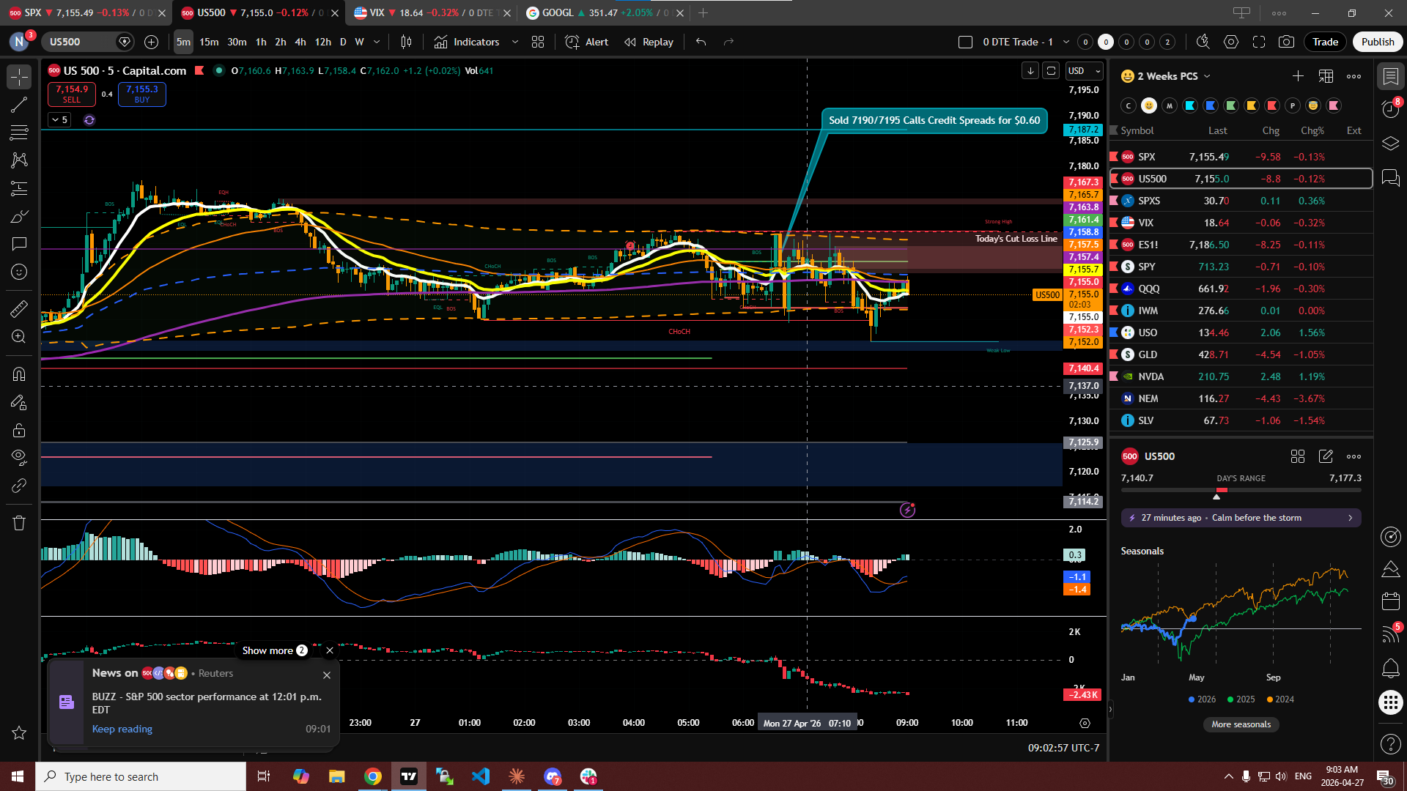
Task: Click the Publish button
Action: point(1378,42)
